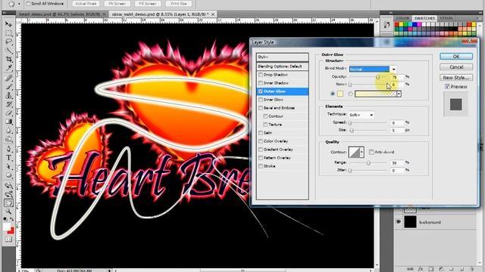Open the Styles panel tab

pos(446,18)
